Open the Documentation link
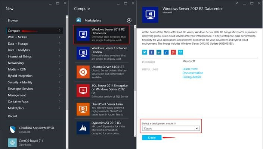 point(193,73)
